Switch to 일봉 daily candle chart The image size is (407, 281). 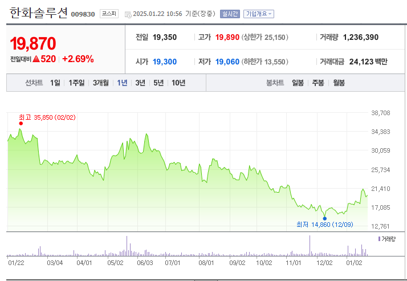click(298, 83)
